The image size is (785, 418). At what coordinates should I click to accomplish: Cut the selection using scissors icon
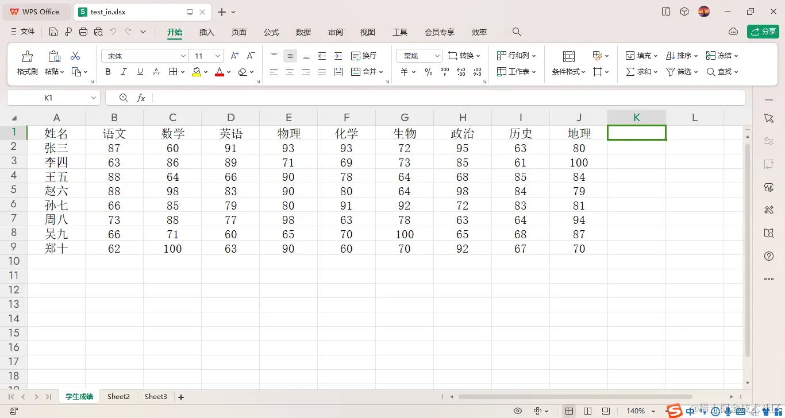(x=74, y=55)
